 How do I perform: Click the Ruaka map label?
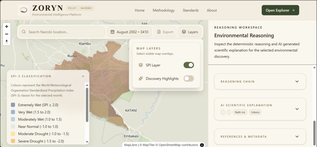click(72, 56)
